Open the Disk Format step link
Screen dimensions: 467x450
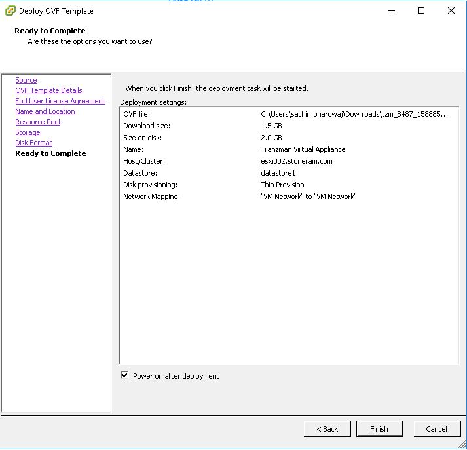(x=33, y=143)
